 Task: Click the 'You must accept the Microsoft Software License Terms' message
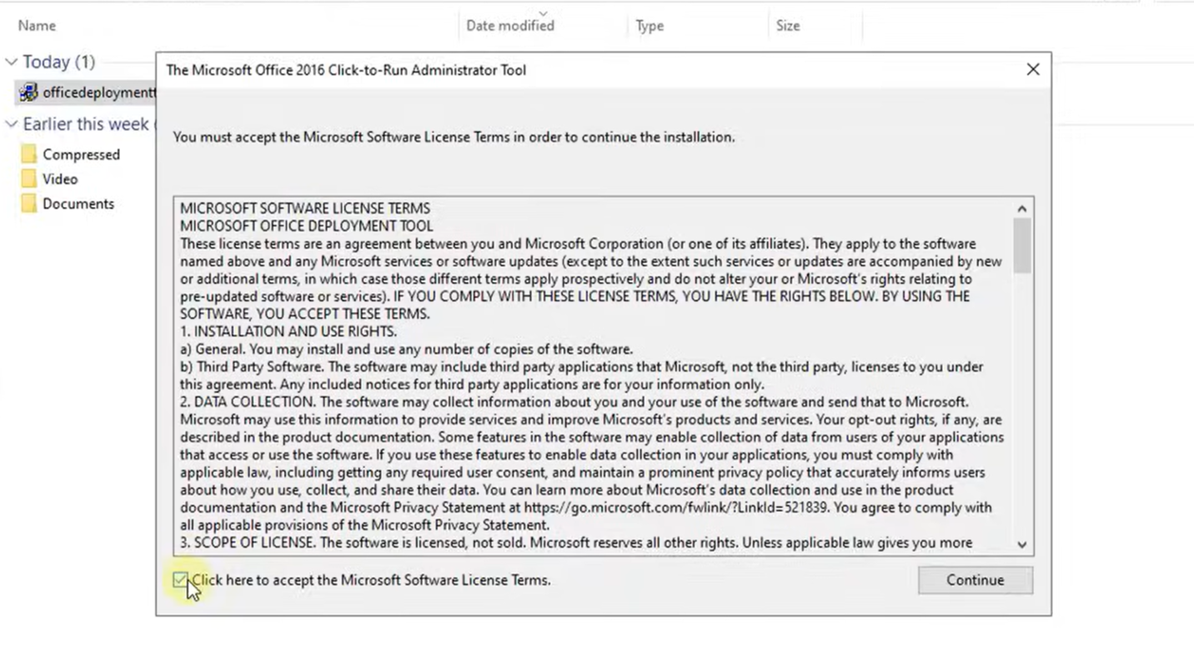tap(454, 137)
